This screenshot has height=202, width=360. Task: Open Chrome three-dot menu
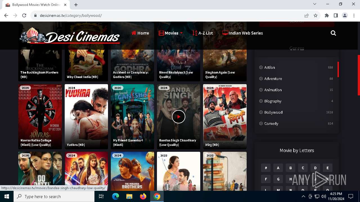pos(354,15)
